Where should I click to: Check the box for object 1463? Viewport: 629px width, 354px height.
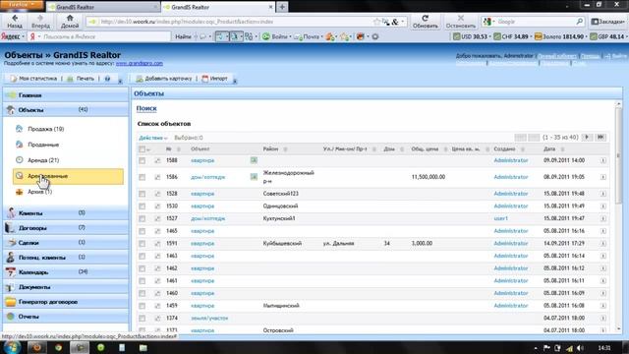pos(142,256)
